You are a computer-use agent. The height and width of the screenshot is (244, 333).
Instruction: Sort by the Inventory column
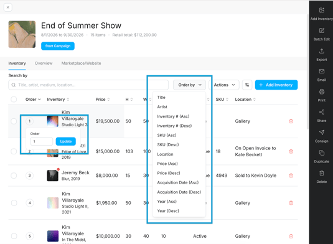point(58,100)
